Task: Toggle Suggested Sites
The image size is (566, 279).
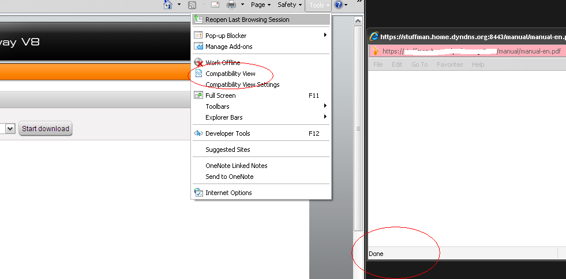Action: (261, 150)
